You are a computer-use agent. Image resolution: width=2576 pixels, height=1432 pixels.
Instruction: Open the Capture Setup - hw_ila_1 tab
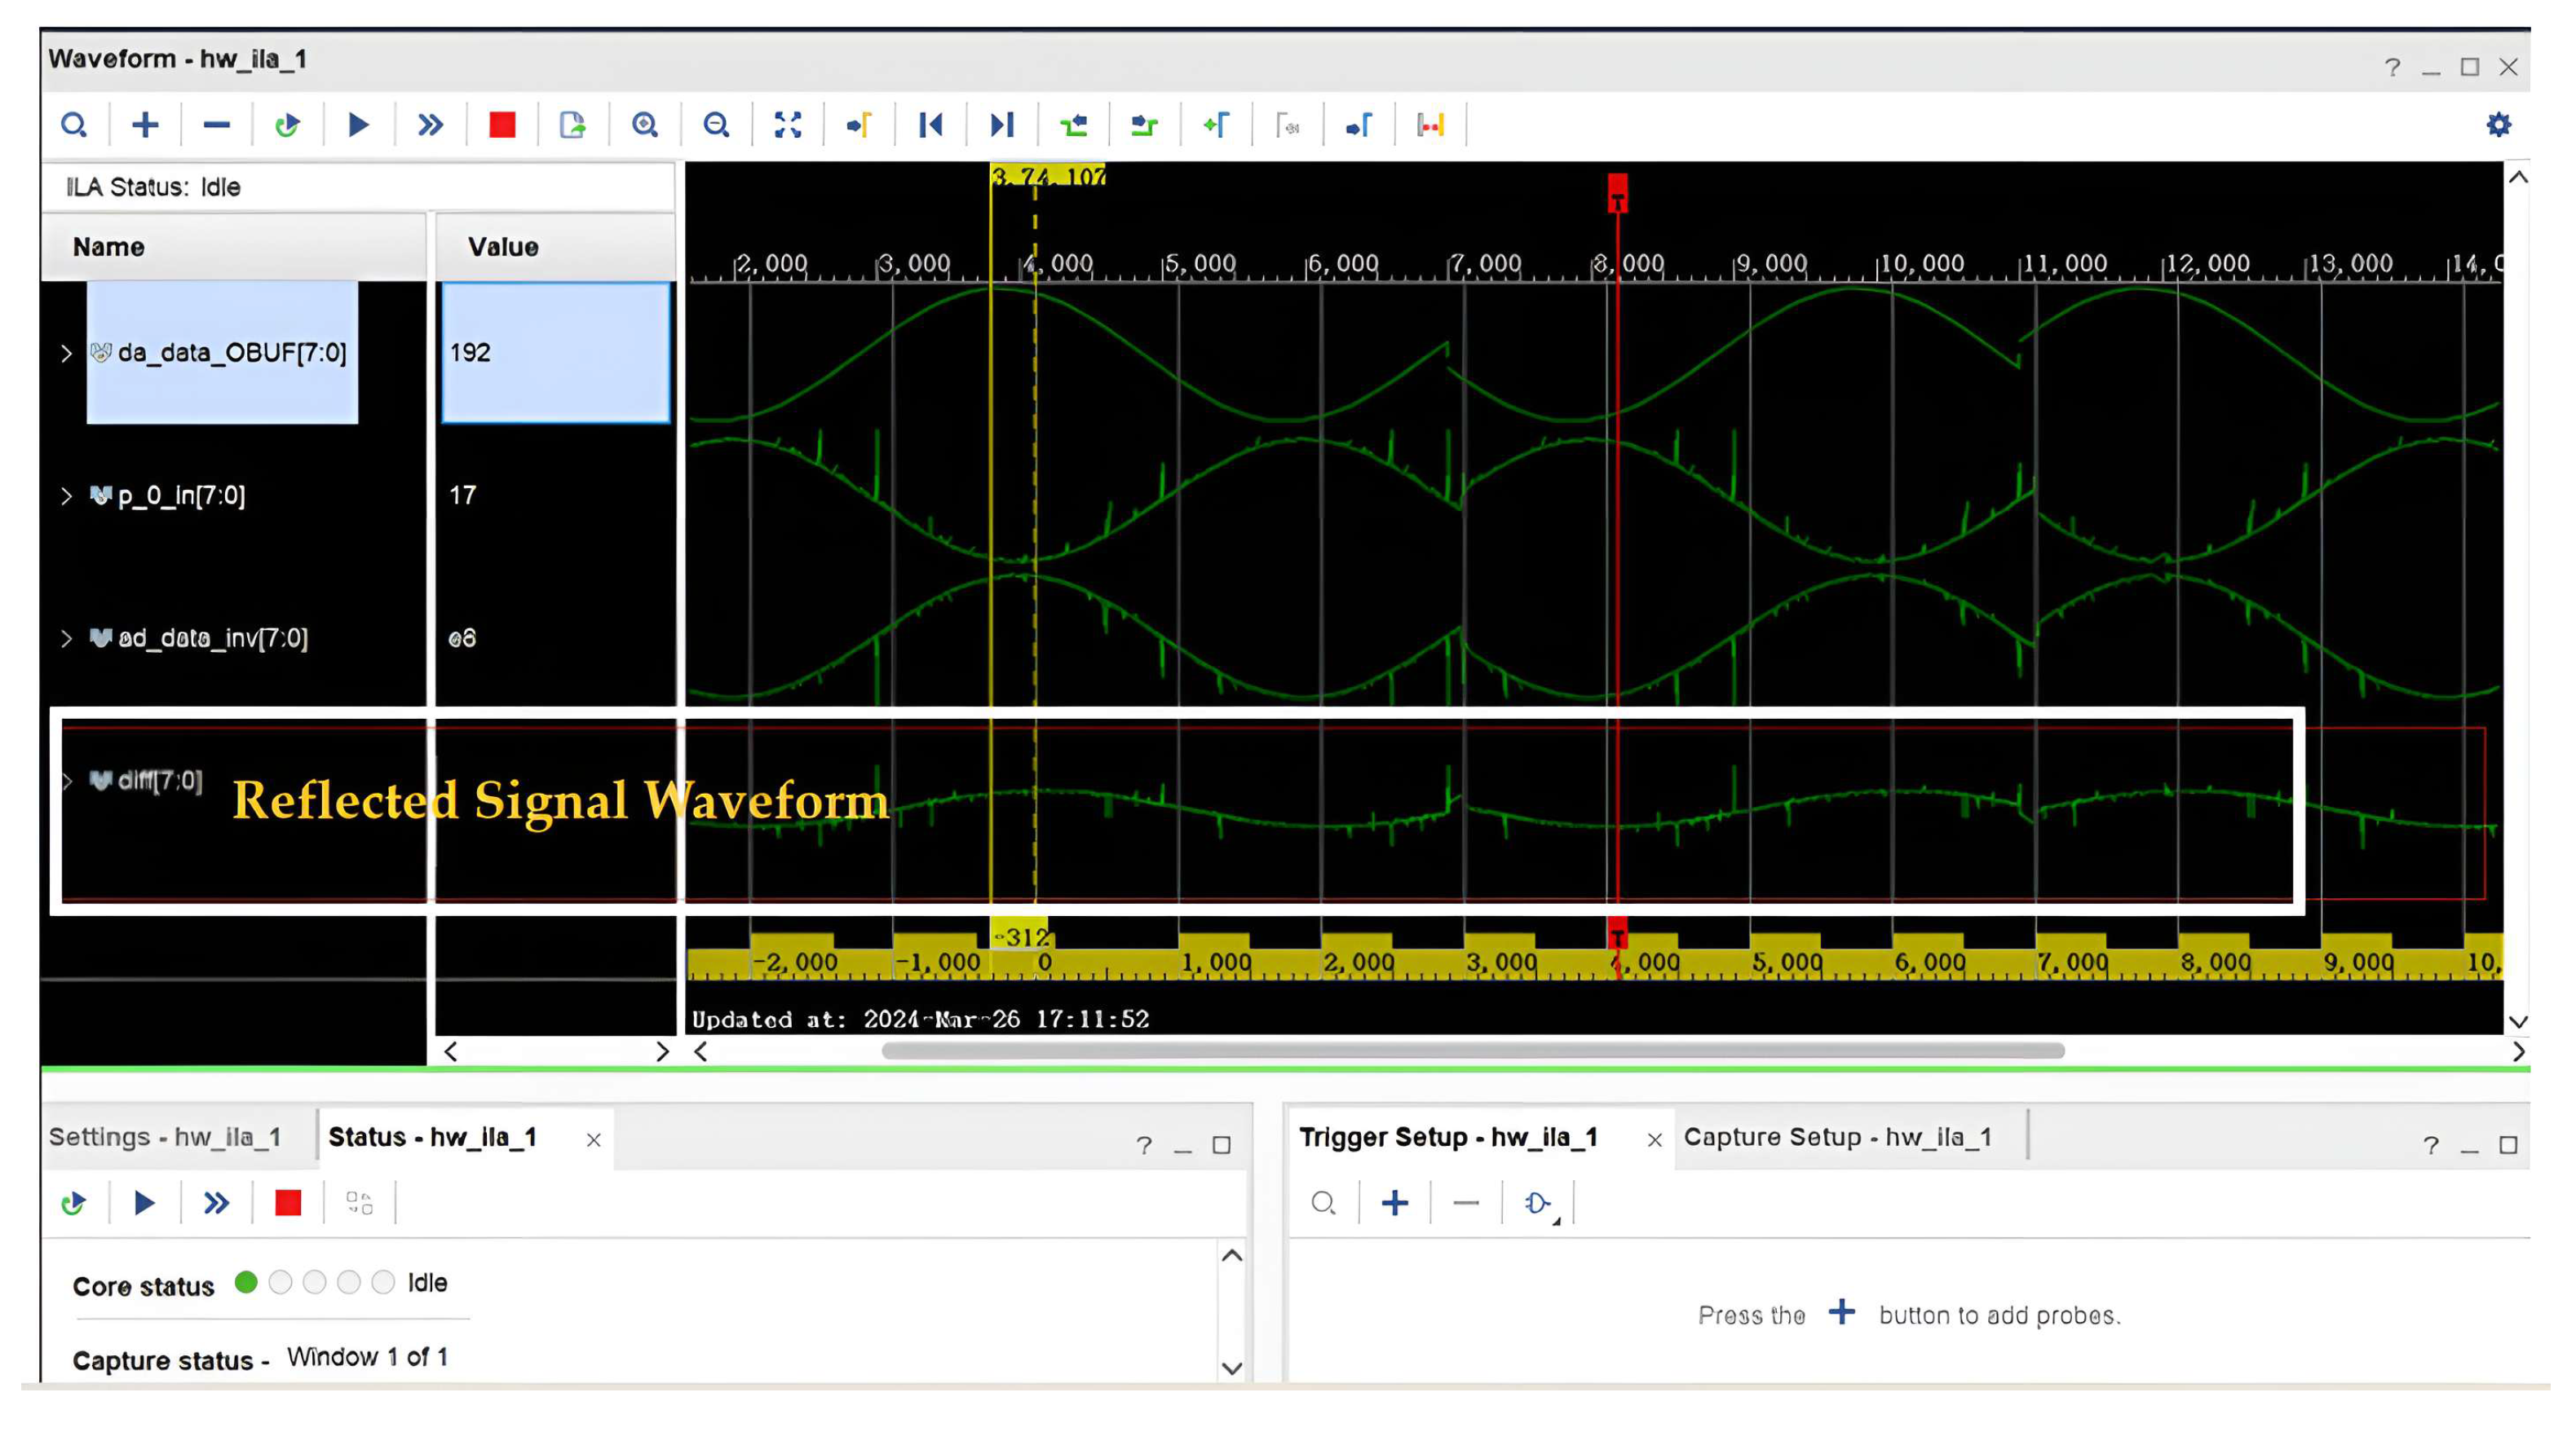[x=1837, y=1137]
